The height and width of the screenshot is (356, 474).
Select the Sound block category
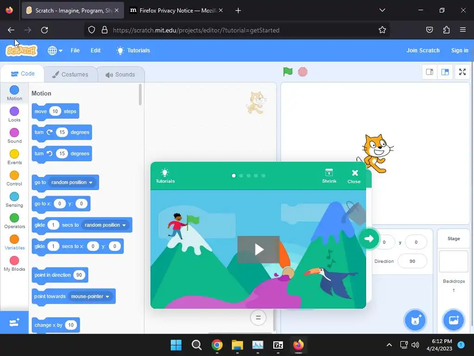click(x=14, y=136)
